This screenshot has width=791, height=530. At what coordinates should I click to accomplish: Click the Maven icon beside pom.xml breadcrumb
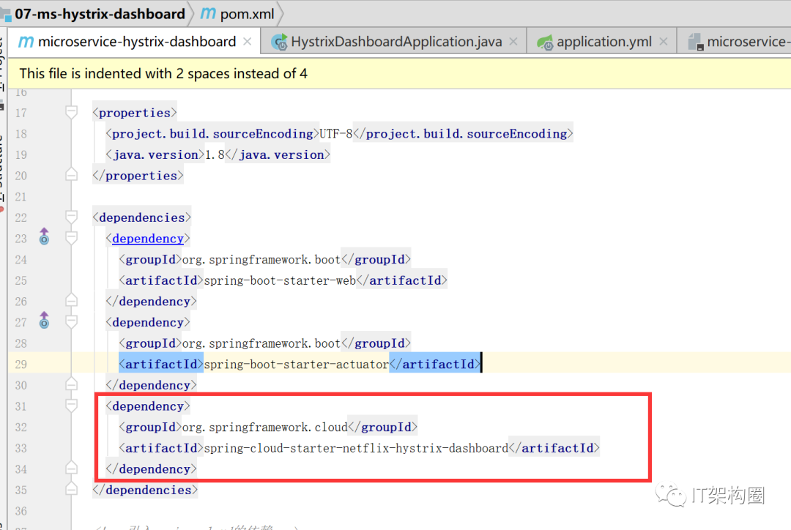point(208,13)
